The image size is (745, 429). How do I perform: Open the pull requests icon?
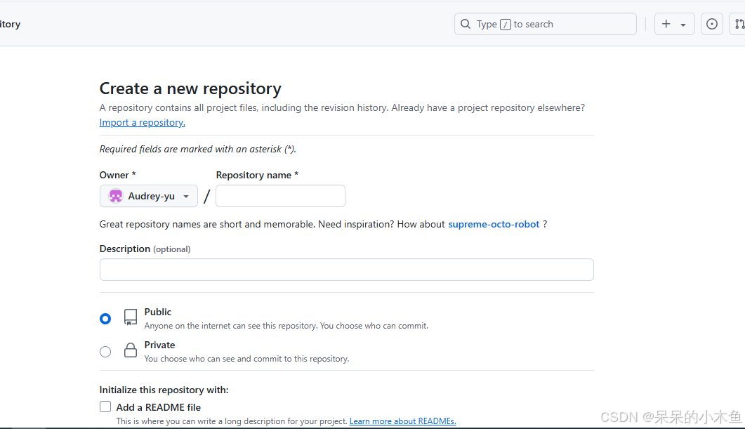coord(739,24)
